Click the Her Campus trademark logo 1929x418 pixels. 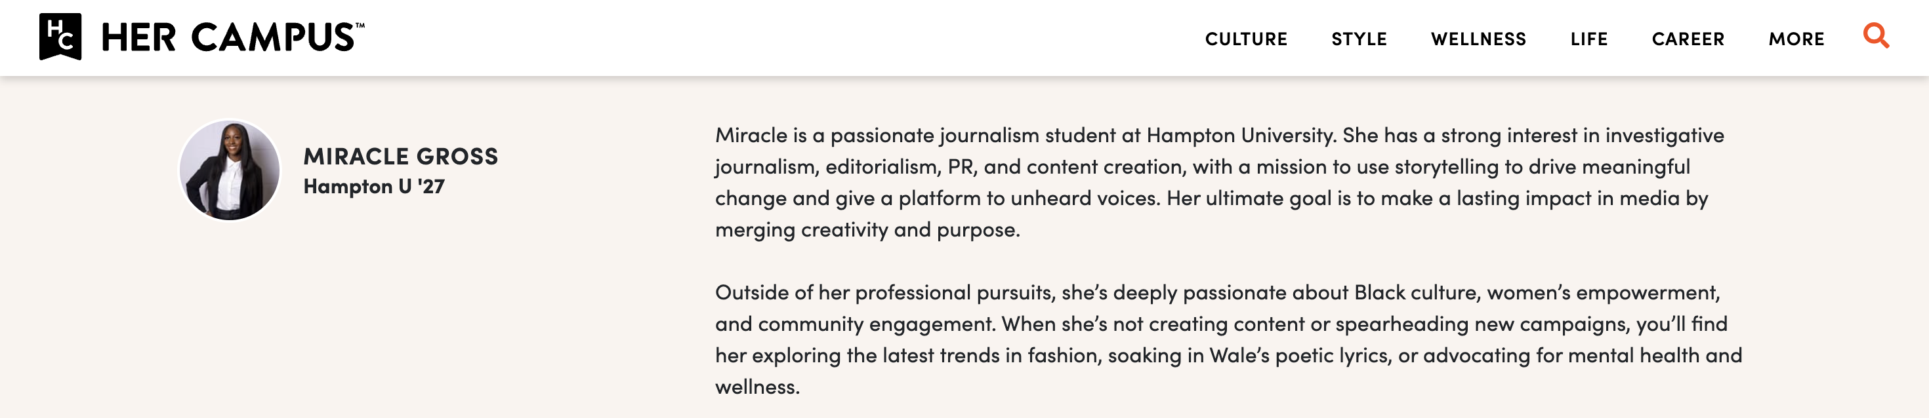click(x=228, y=37)
